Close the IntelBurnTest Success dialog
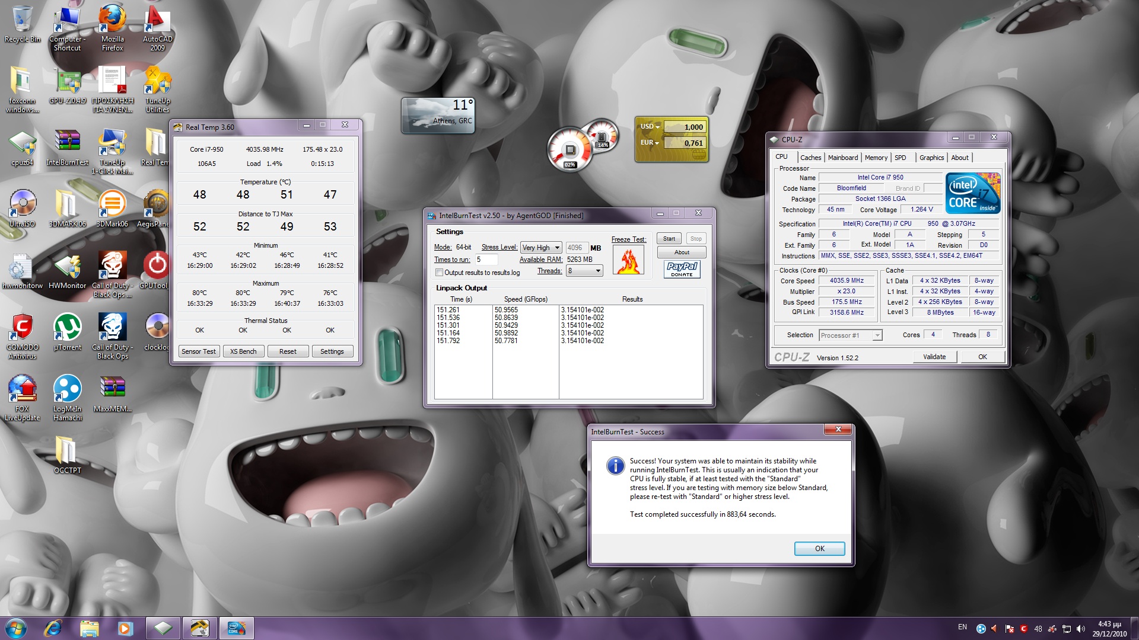 pyautogui.click(x=838, y=430)
